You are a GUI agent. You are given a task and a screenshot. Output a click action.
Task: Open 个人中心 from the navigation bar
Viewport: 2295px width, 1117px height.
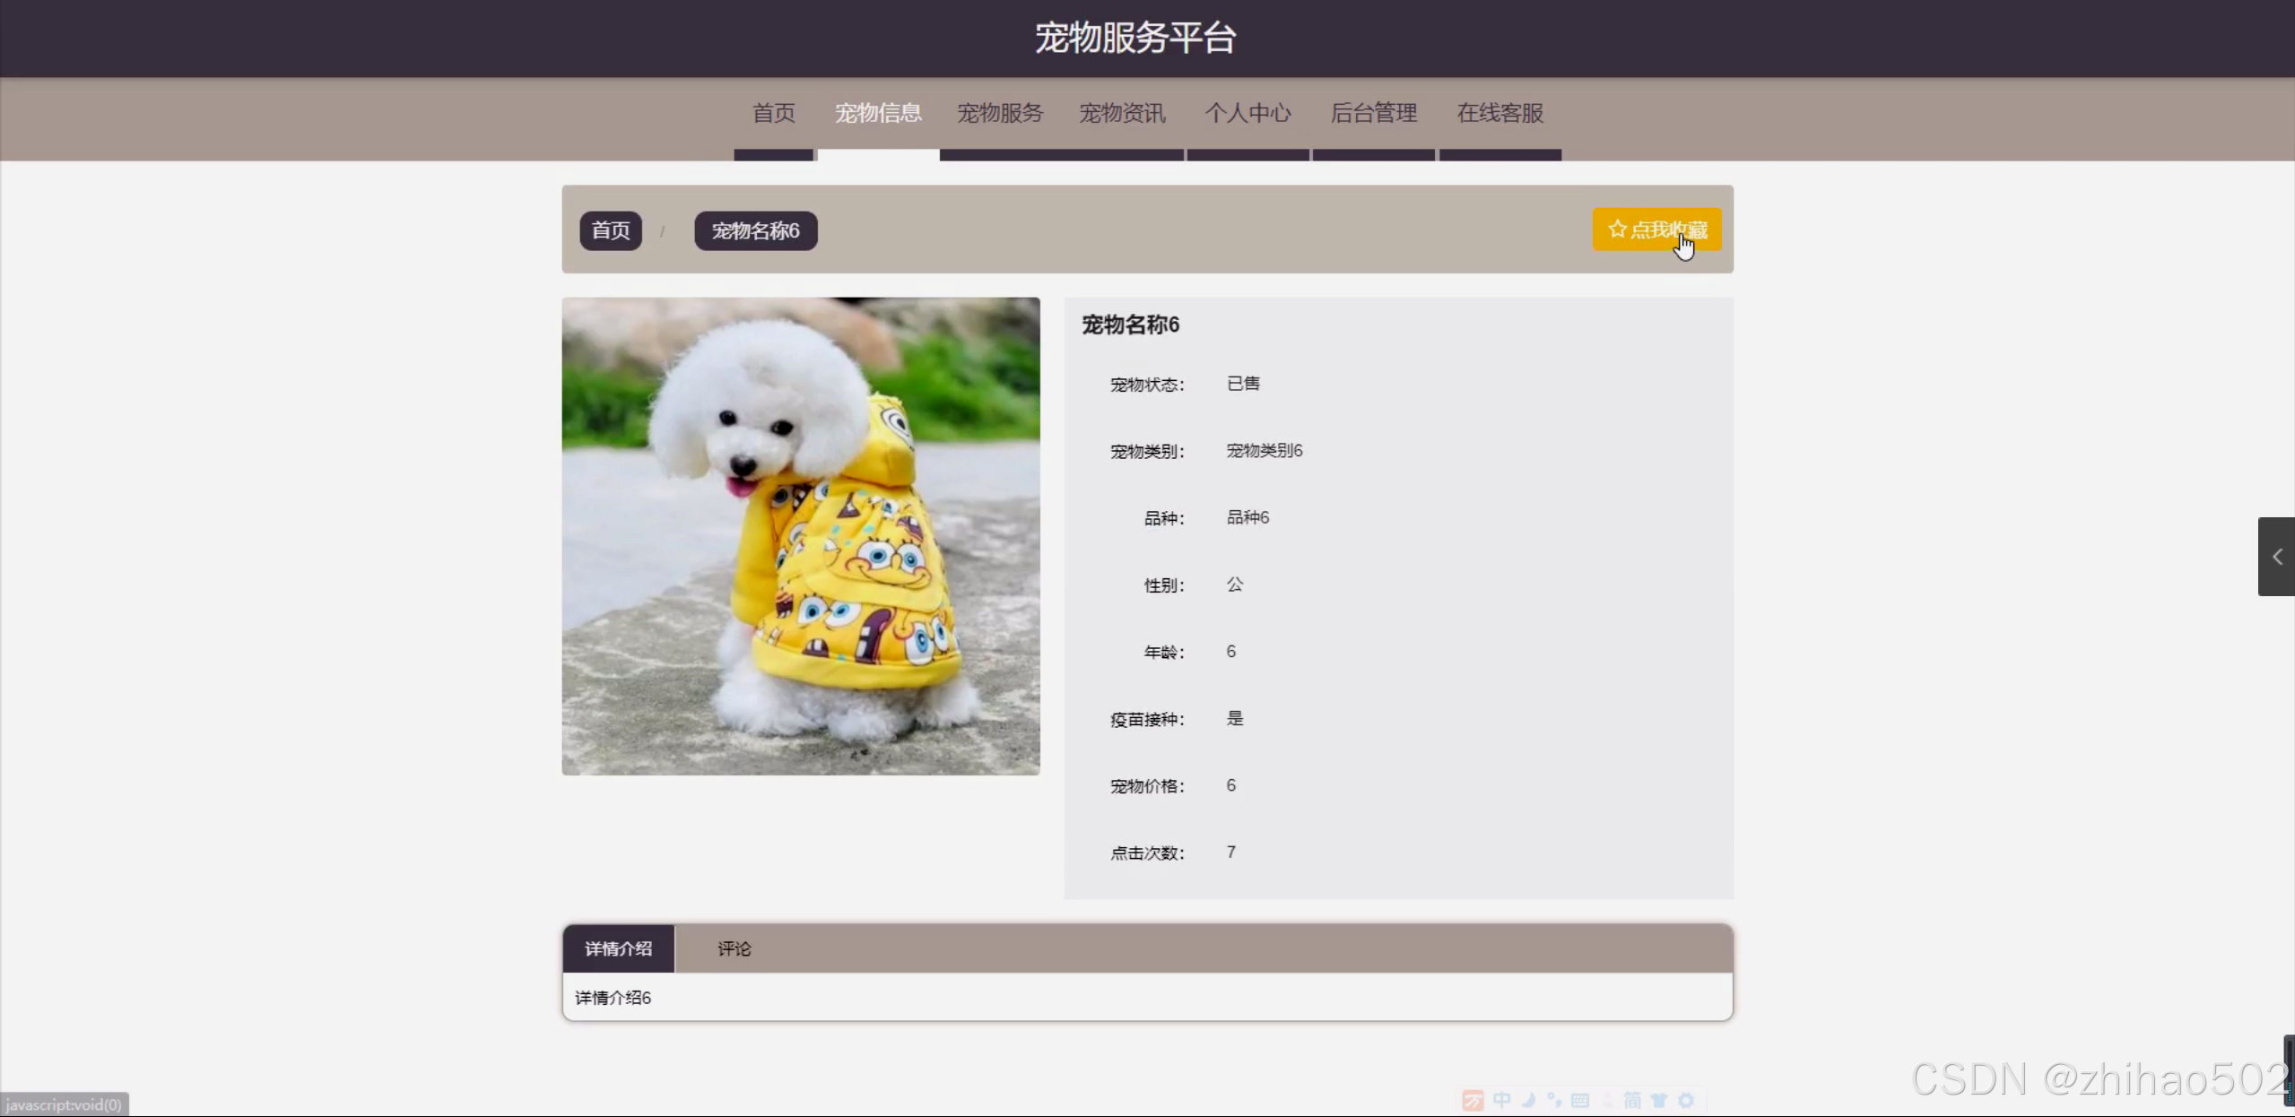(x=1247, y=113)
